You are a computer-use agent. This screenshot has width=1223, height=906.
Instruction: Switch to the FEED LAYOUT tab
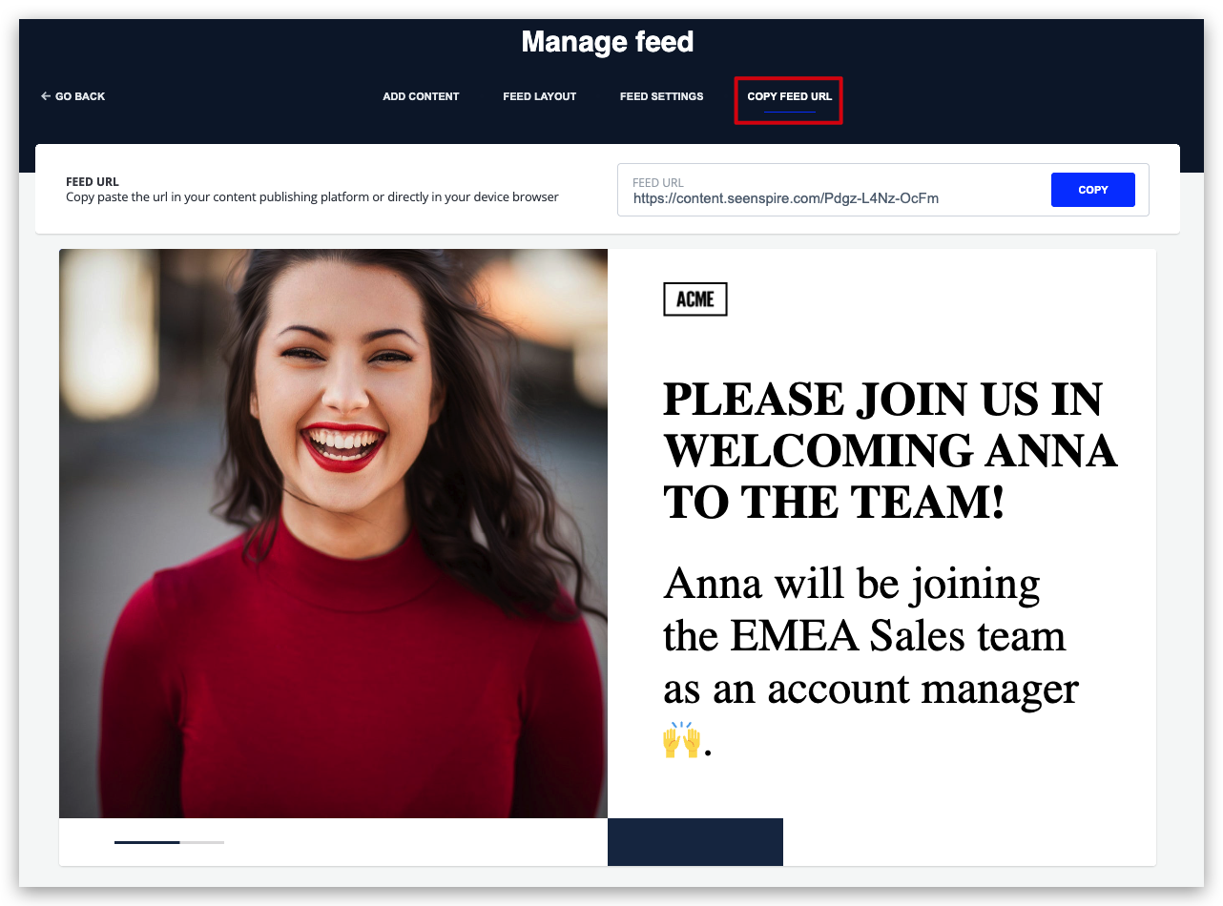[x=540, y=96]
